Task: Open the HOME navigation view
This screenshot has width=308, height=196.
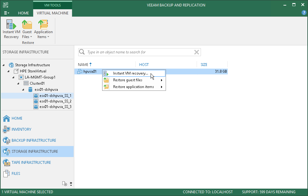Action: (x=37, y=118)
